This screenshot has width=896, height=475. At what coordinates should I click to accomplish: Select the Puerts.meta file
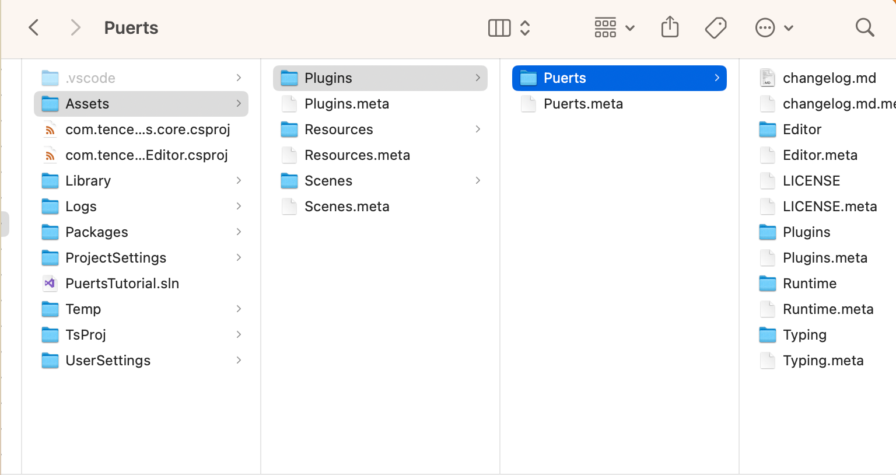pos(619,104)
